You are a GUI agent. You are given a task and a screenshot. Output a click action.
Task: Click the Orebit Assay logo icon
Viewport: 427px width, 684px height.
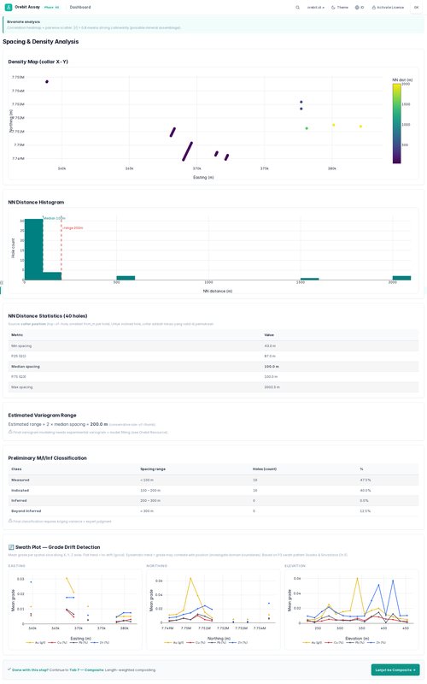9,8
